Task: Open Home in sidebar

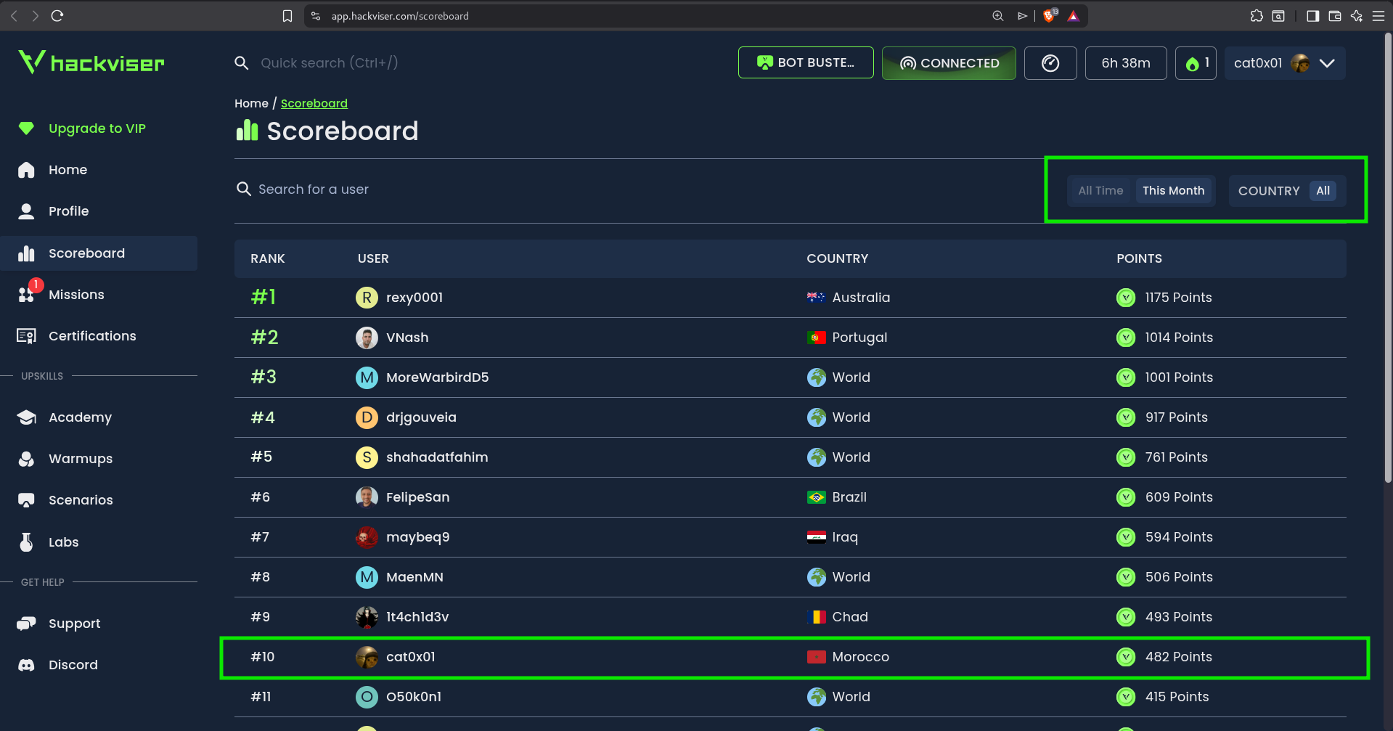Action: point(99,170)
